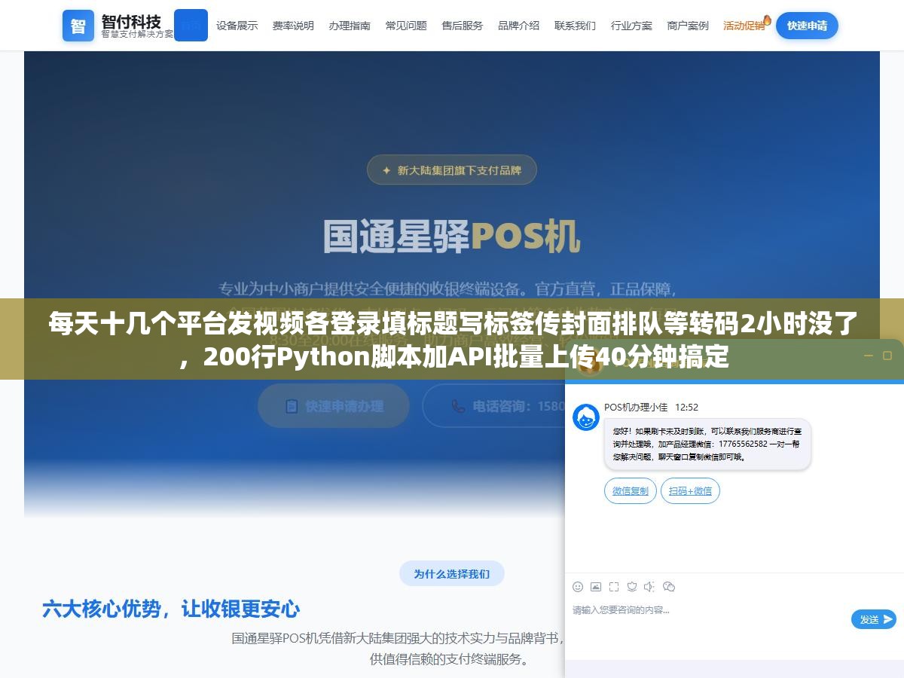Click the 快速申请办理 hero button

coord(334,406)
